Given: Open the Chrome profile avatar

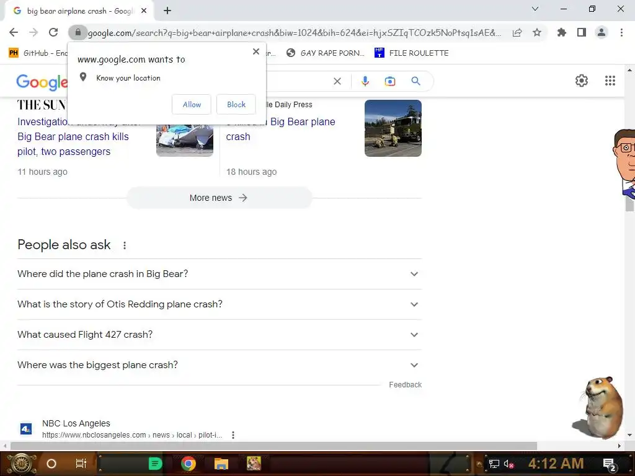Looking at the screenshot, I should [602, 32].
